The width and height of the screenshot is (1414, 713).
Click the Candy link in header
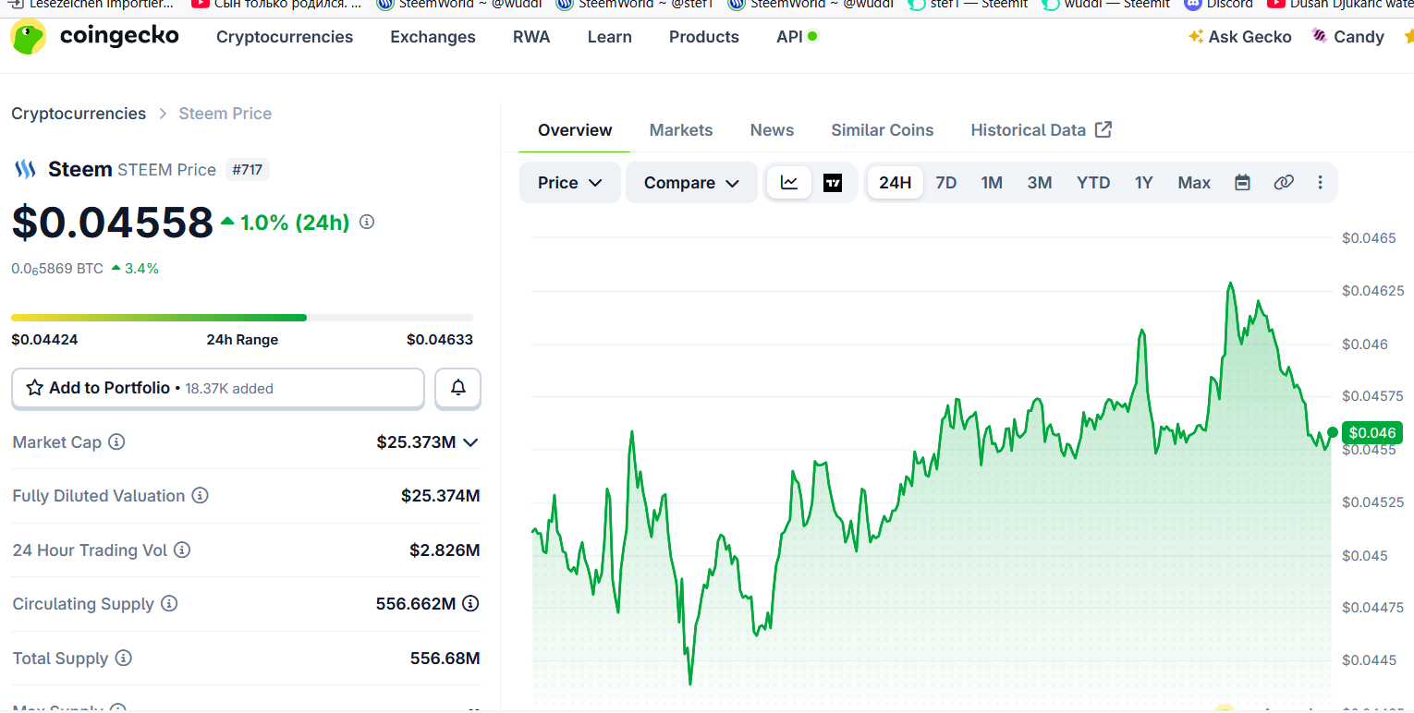click(1347, 37)
